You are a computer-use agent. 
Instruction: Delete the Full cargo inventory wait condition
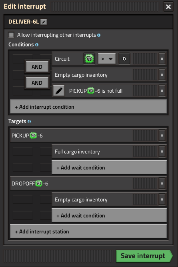pos(162,151)
